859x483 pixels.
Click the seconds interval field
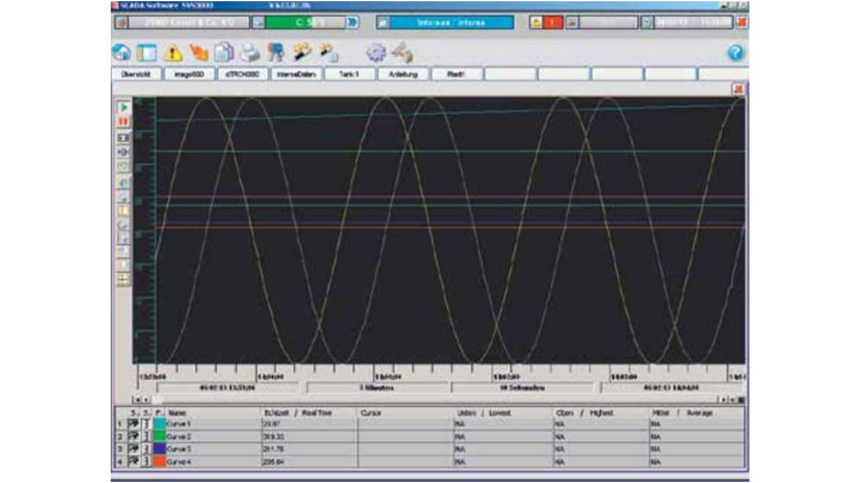tap(523, 387)
